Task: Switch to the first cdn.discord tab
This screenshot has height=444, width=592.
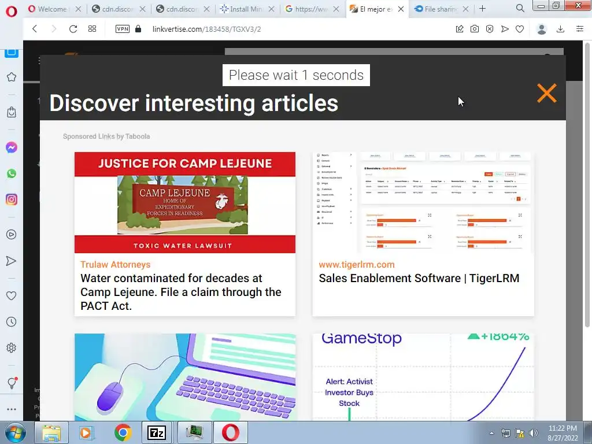Action: tap(119, 9)
